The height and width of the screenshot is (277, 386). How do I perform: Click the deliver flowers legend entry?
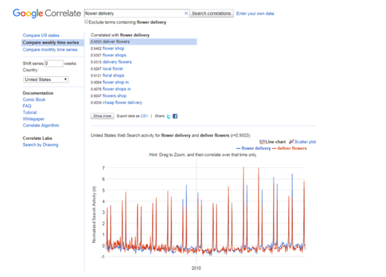pos(289,148)
